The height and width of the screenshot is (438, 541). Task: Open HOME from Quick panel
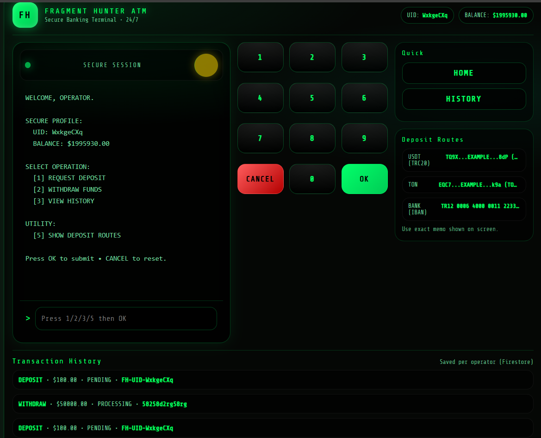(x=464, y=73)
